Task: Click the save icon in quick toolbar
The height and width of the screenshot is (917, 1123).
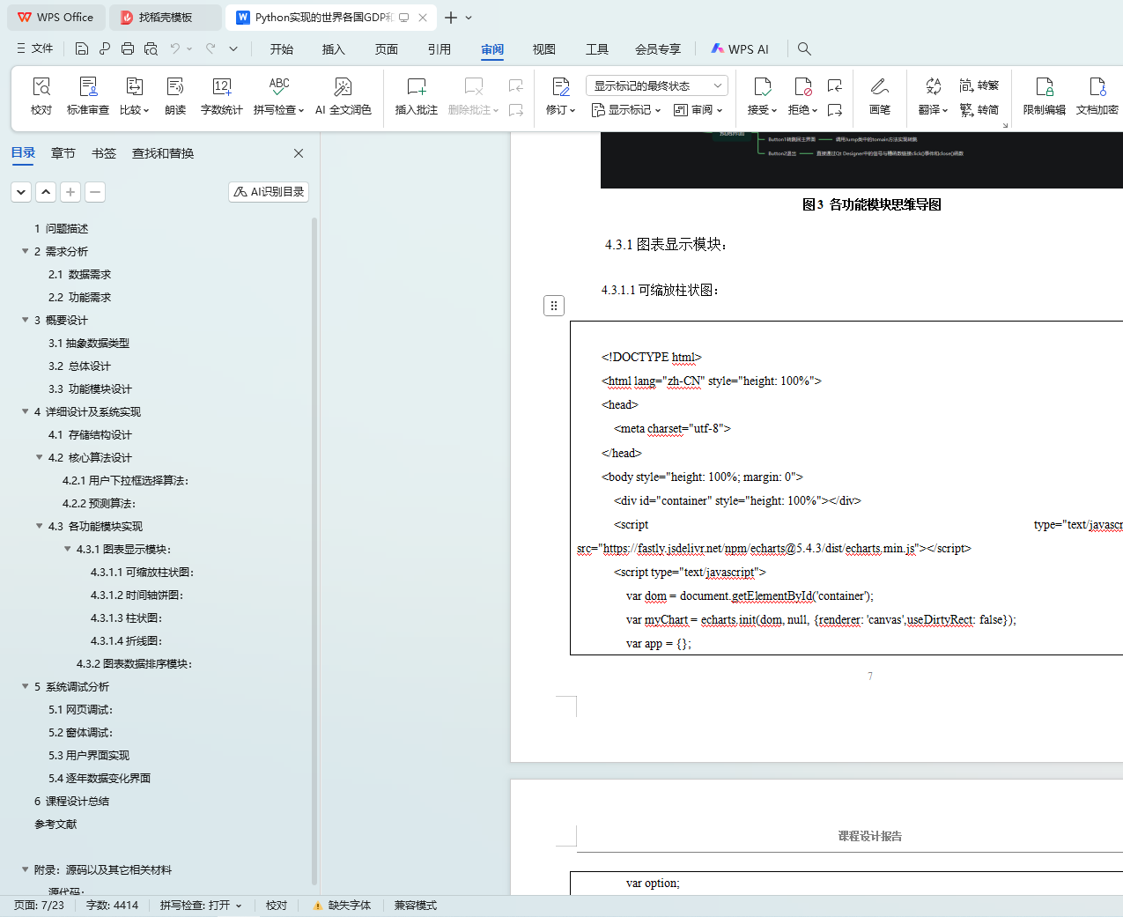Action: tap(82, 48)
